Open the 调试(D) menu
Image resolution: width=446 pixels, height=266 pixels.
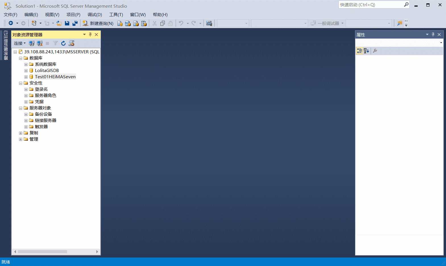(x=95, y=15)
